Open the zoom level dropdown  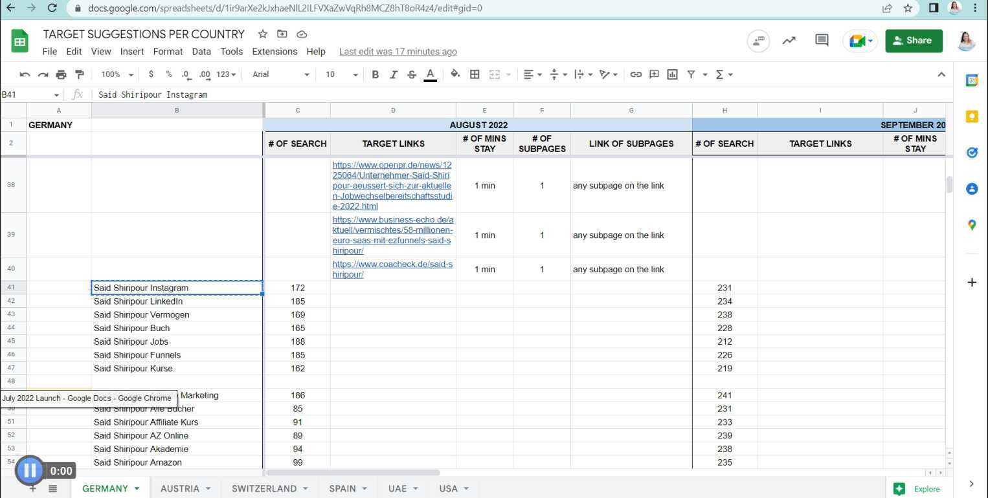[x=117, y=74]
